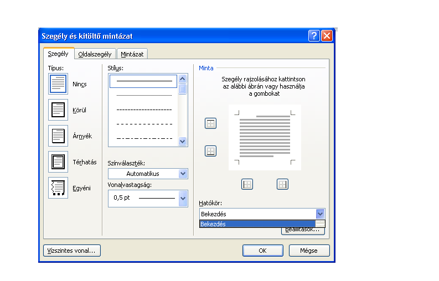
Task: Select the Nincs (none) border type icon
Action: click(x=58, y=84)
